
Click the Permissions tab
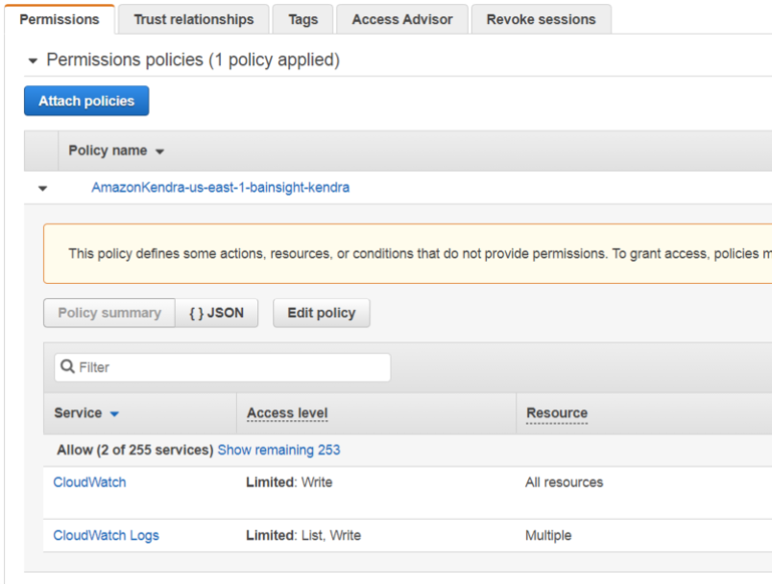pyautogui.click(x=60, y=19)
